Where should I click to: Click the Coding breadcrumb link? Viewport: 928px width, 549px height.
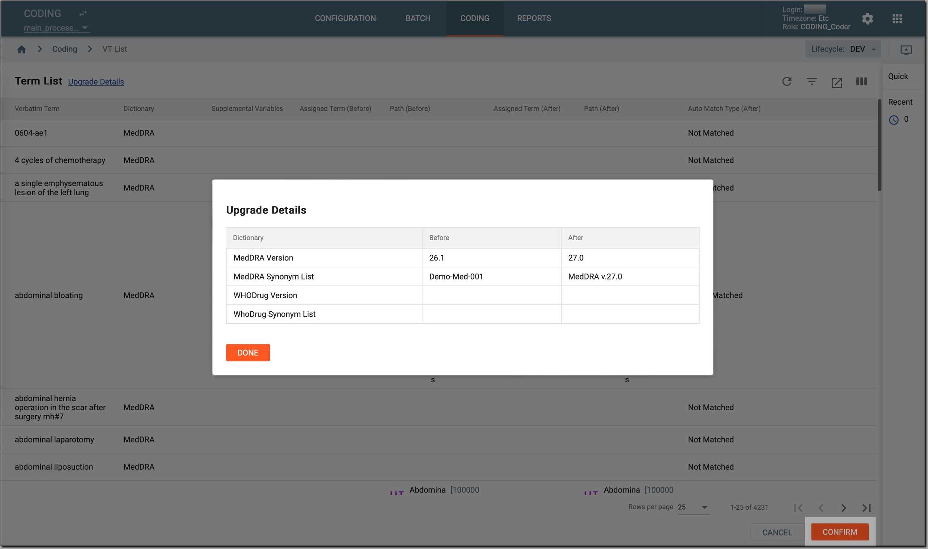(65, 49)
